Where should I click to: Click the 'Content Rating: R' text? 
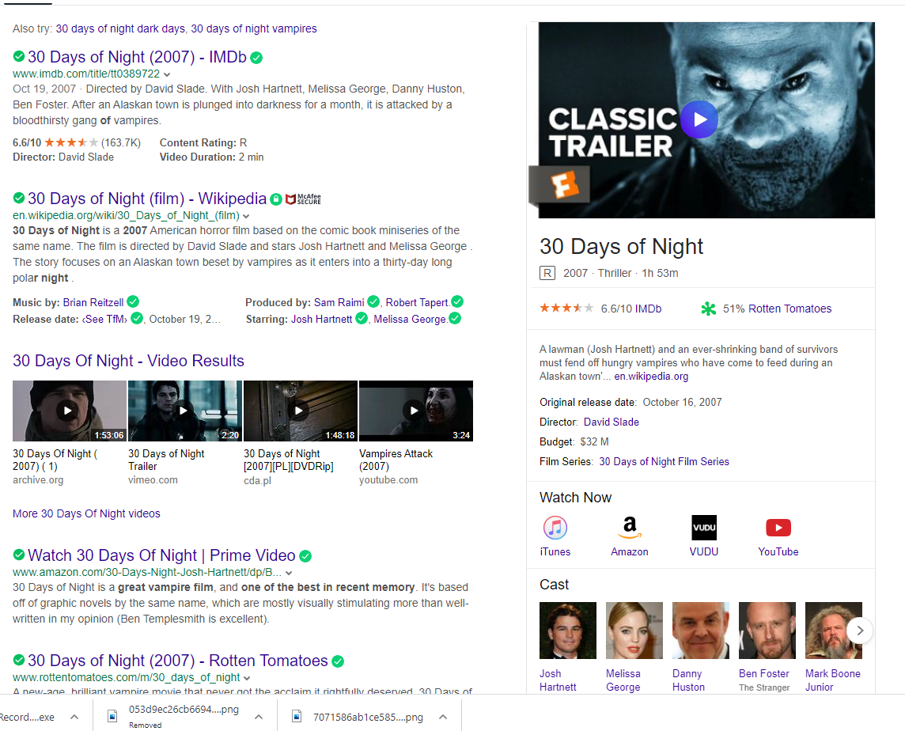203,142
